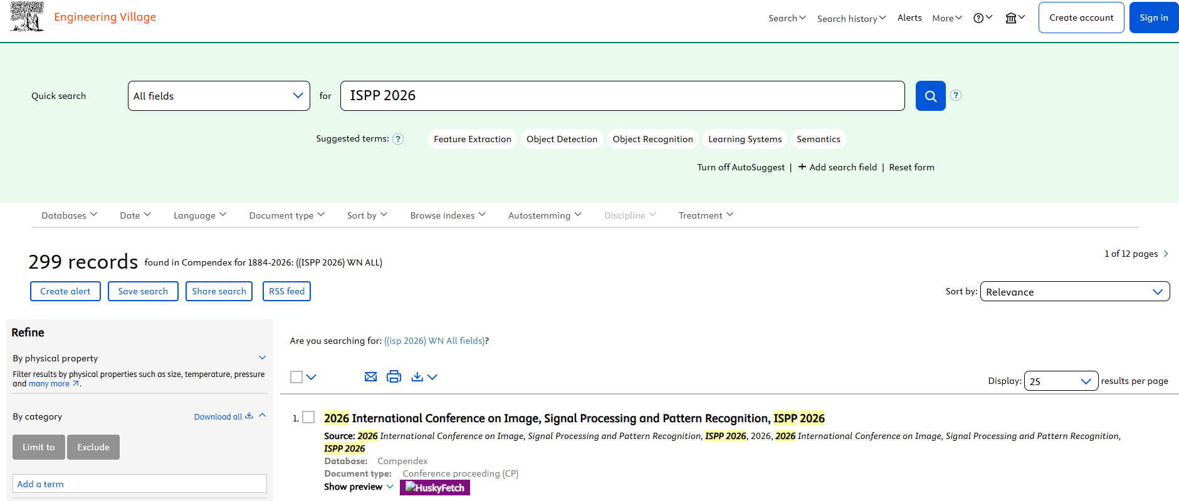The width and height of the screenshot is (1179, 501).
Task: Click Download all category data icon
Action: click(x=249, y=416)
